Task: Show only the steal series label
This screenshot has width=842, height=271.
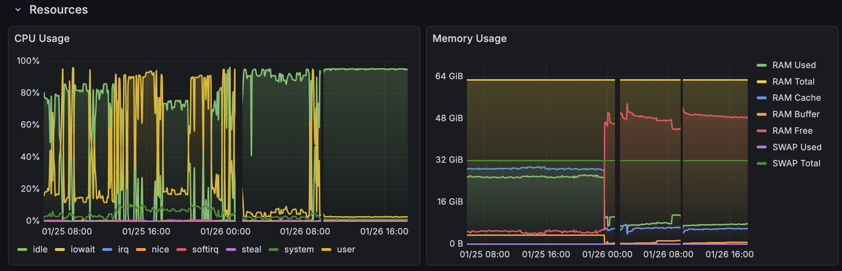Action: [251, 249]
